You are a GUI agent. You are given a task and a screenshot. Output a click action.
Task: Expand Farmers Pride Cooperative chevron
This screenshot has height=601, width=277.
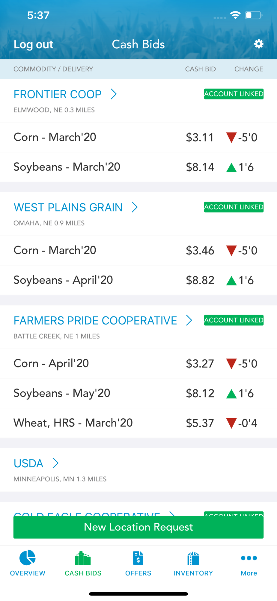[189, 320]
